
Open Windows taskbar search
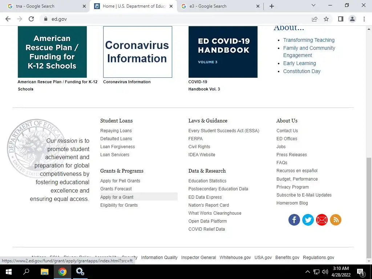26,272
